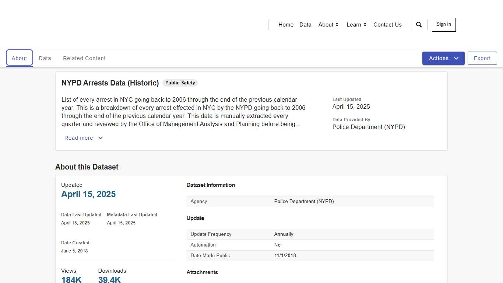The width and height of the screenshot is (503, 283).
Task: Switch to the Data tab
Action: pyautogui.click(x=45, y=58)
